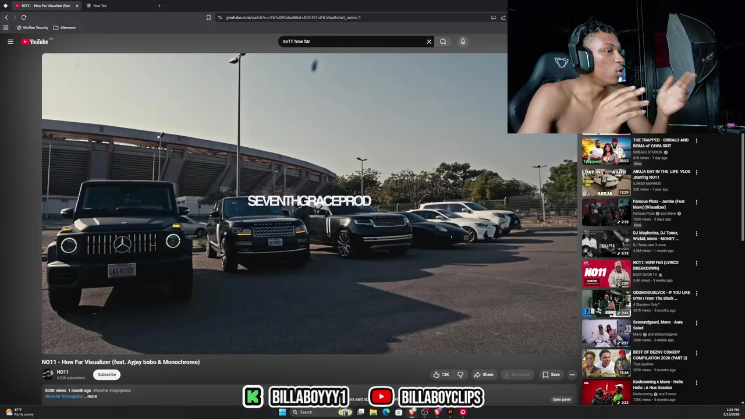The height and width of the screenshot is (419, 745).
Task: Click Open panel button
Action: click(x=562, y=399)
